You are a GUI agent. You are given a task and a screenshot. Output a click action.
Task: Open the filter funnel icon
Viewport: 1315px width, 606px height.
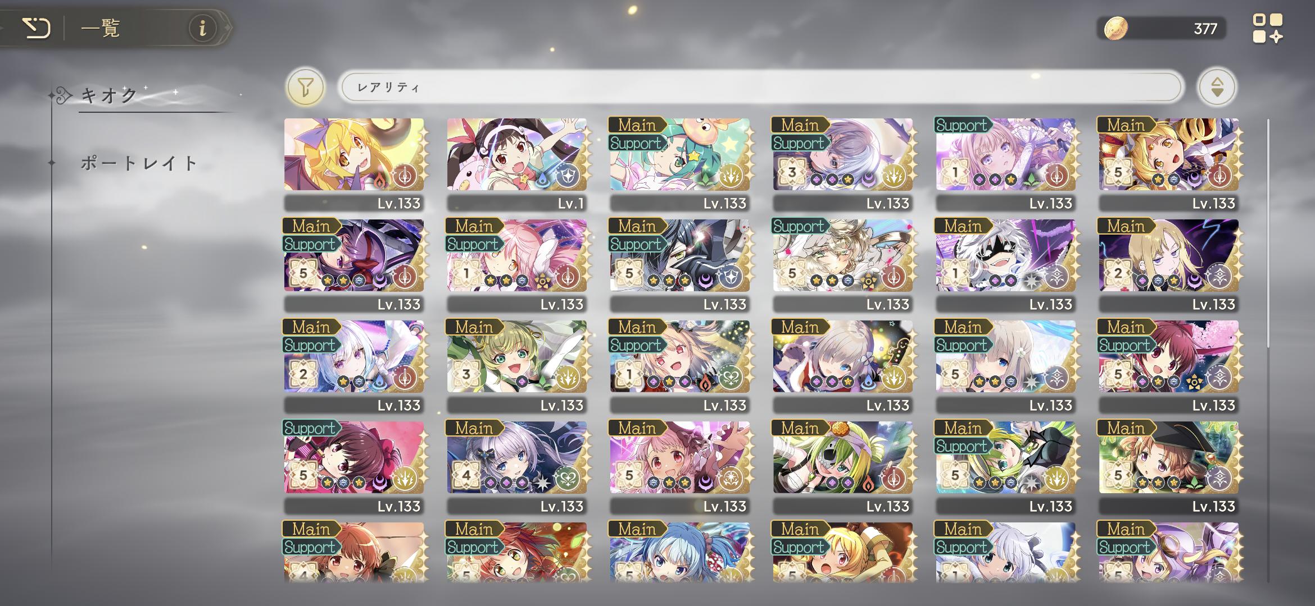[305, 87]
